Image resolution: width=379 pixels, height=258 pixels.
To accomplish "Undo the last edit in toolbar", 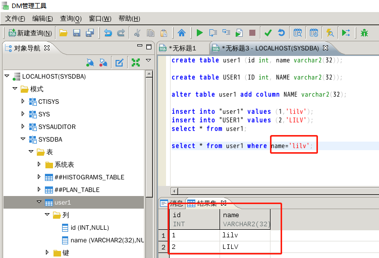I will click(x=108, y=33).
